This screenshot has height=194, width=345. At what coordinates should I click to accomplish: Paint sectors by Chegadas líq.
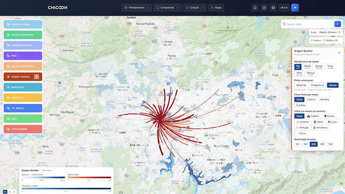pyautogui.click(x=317, y=85)
